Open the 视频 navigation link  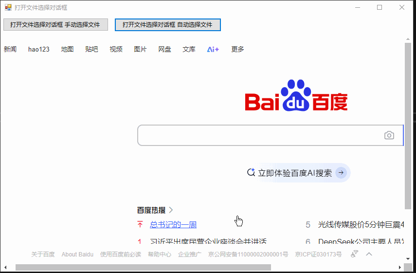pos(116,49)
